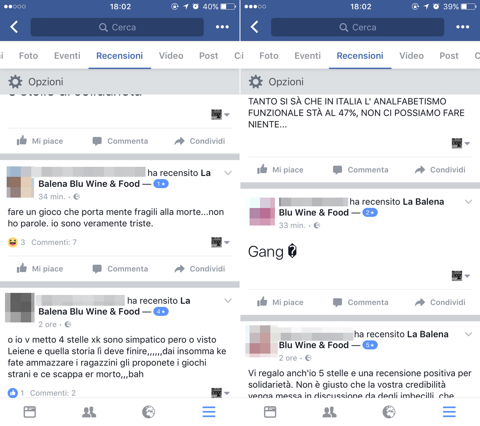Open hamburger menu in left bottom bar
480x426 pixels.
tap(209, 412)
